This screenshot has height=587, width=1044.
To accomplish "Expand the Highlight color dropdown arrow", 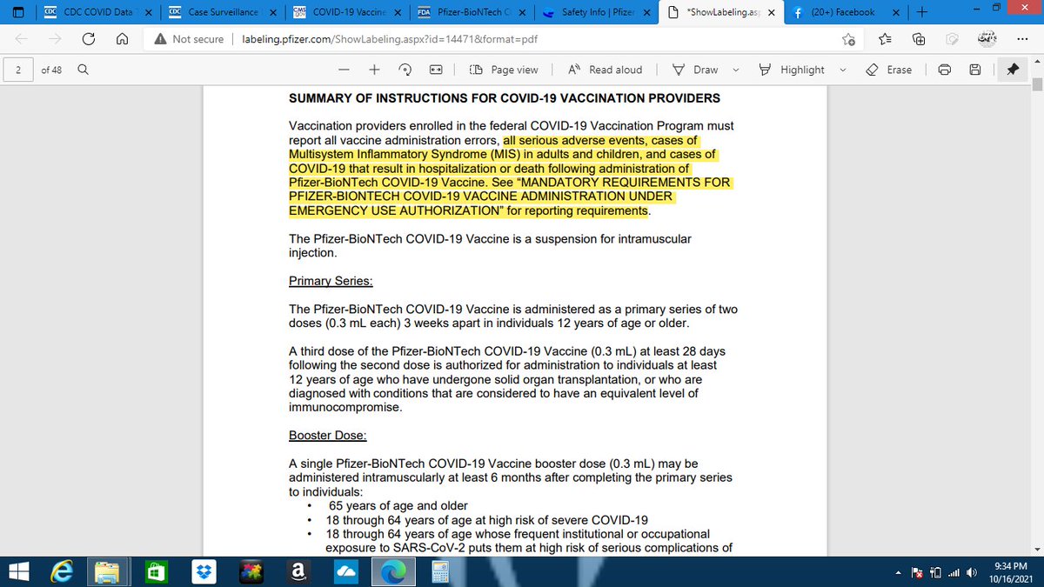I will tap(841, 70).
